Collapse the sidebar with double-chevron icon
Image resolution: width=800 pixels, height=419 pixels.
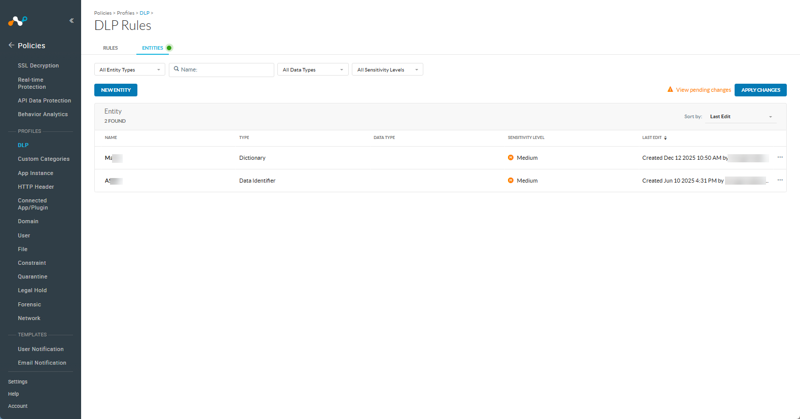[x=71, y=21]
